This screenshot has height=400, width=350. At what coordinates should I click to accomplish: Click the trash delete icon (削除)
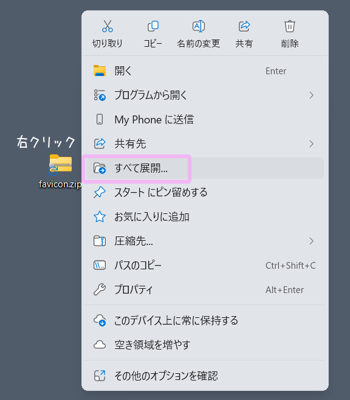290,26
